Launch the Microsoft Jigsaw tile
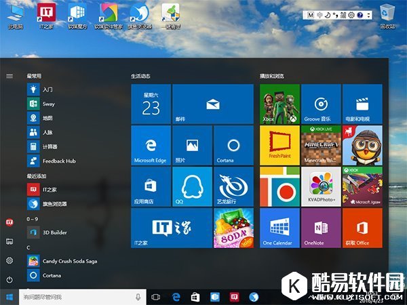Screen dimensions: 407x305 pos(362,186)
